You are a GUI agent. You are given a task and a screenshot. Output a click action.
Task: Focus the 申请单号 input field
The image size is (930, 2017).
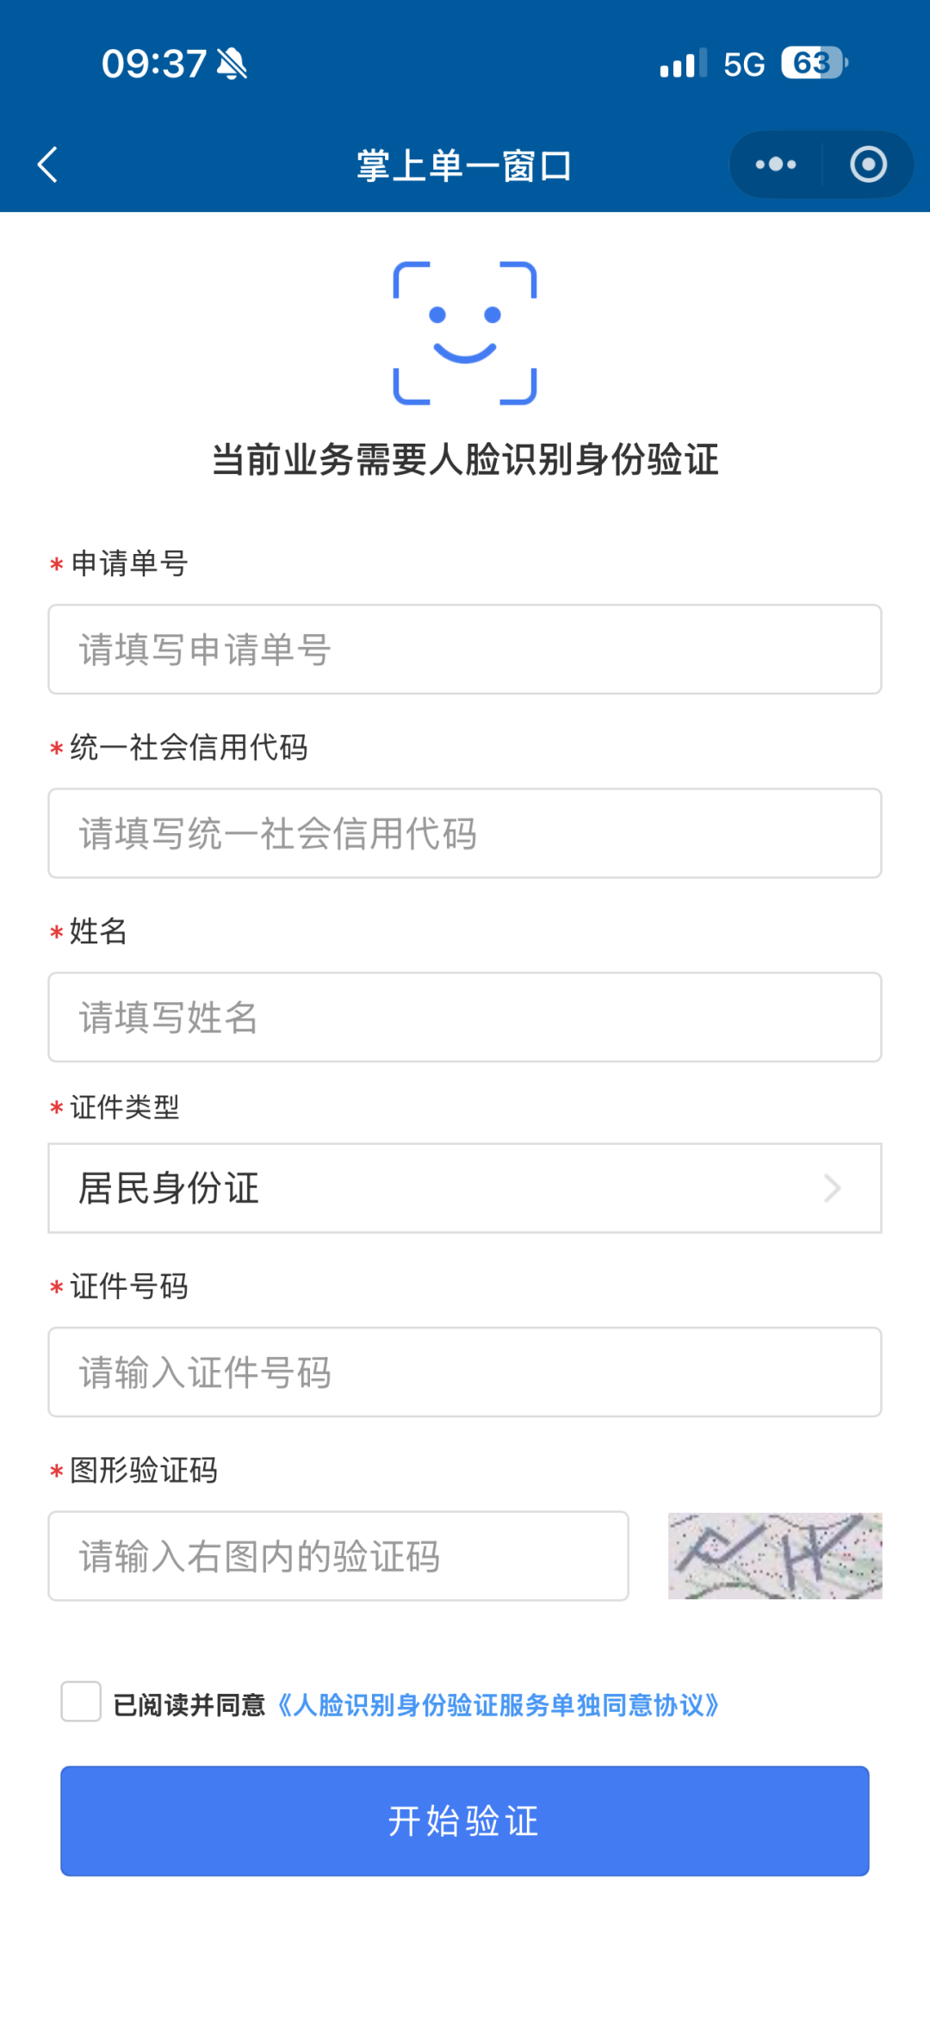coord(465,649)
